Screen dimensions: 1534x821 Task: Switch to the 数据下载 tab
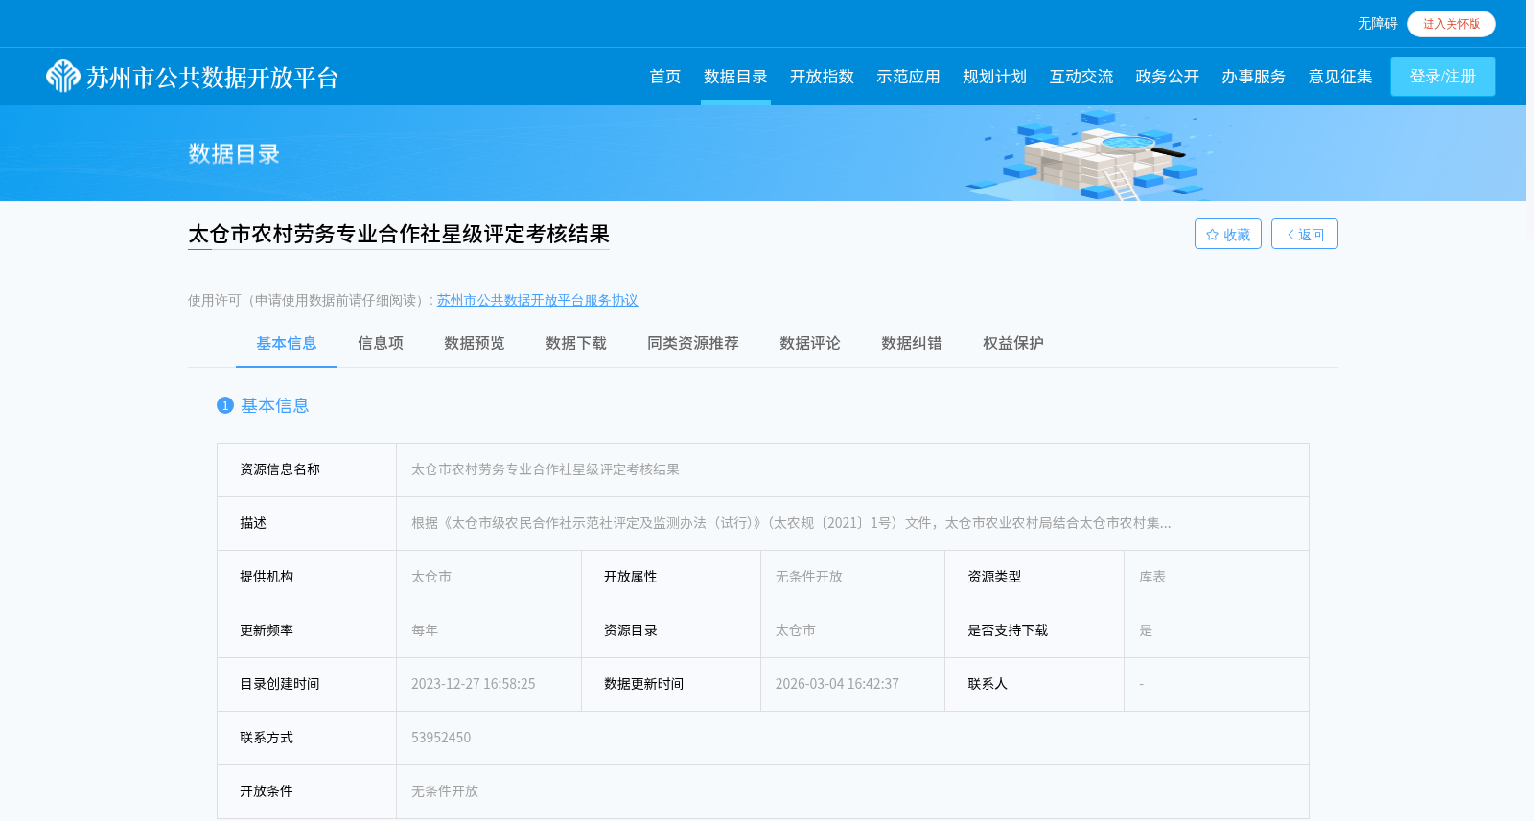(x=575, y=343)
